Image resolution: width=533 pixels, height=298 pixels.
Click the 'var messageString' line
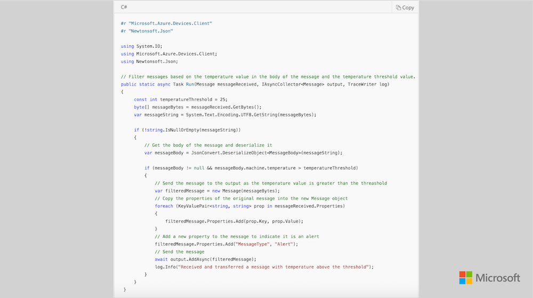tap(225, 115)
